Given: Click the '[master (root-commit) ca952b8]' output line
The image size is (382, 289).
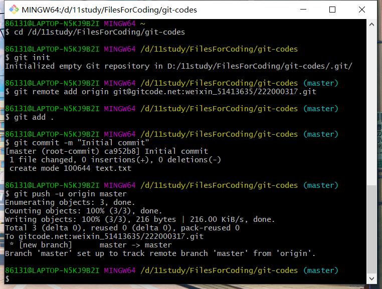Looking at the screenshot, I should 107,151.
